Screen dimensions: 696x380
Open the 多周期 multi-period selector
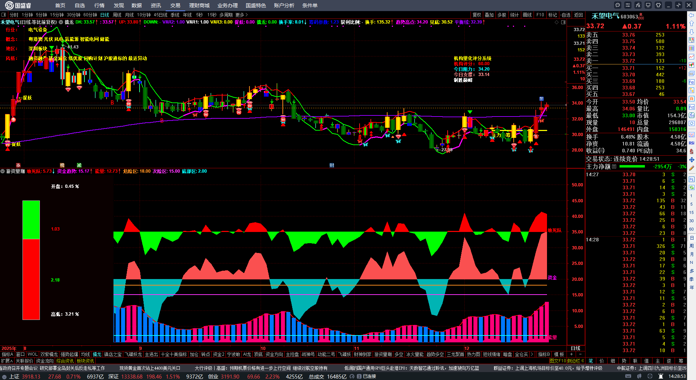click(226, 15)
